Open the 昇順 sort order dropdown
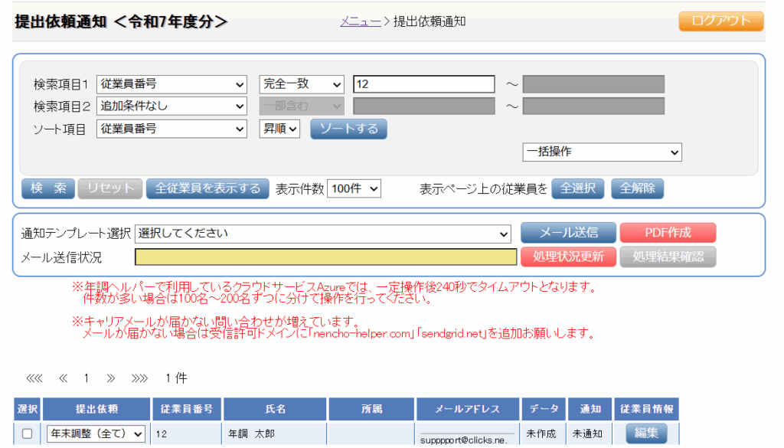Viewport: 784px width, 448px height. [281, 129]
